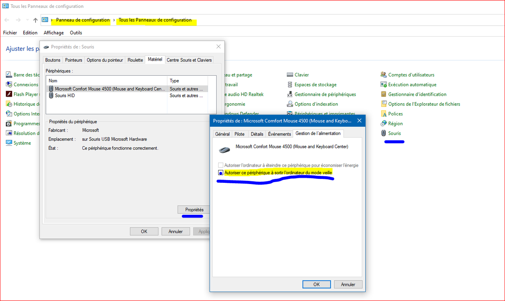Sort devices by the Type column header
Image resolution: width=505 pixels, height=301 pixels.
pyautogui.click(x=187, y=81)
